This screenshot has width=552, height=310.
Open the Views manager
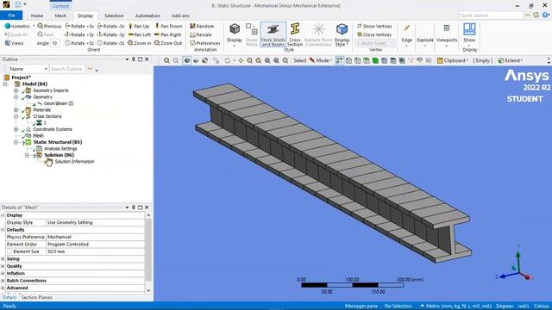coord(15,43)
